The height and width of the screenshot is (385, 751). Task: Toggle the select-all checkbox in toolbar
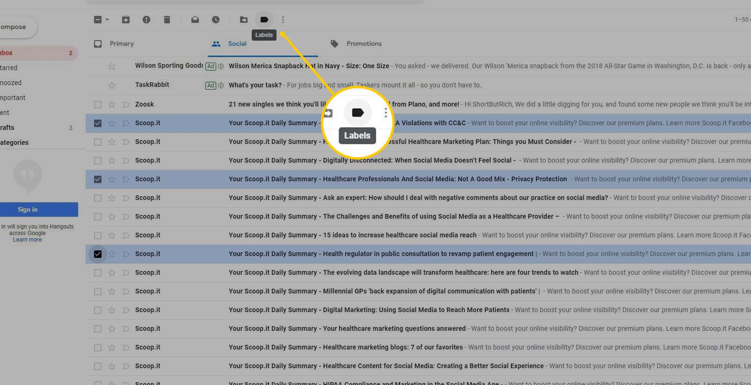pyautogui.click(x=98, y=20)
